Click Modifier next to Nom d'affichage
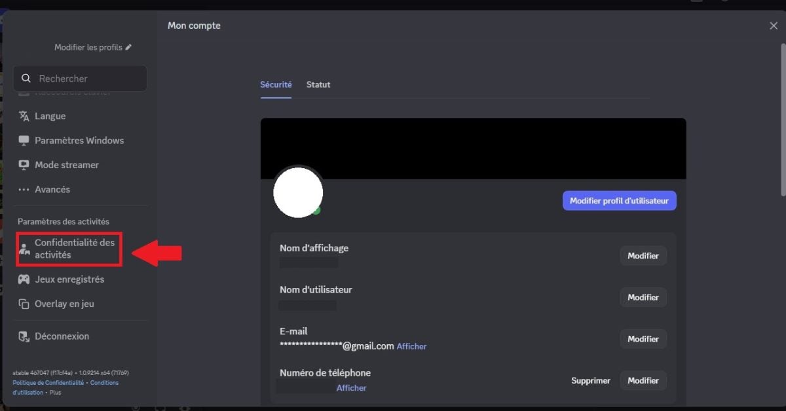The image size is (786, 411). pos(643,255)
